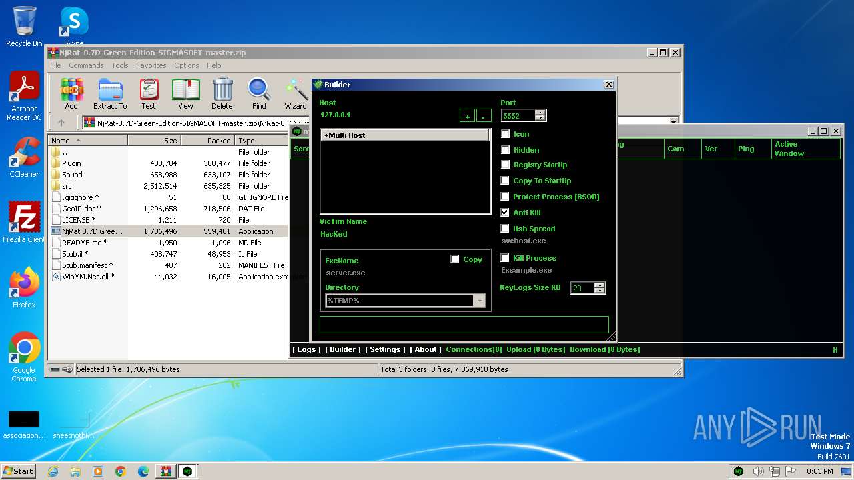Image resolution: width=854 pixels, height=480 pixels.
Task: Increase Port value with up arrow
Action: pyautogui.click(x=540, y=113)
